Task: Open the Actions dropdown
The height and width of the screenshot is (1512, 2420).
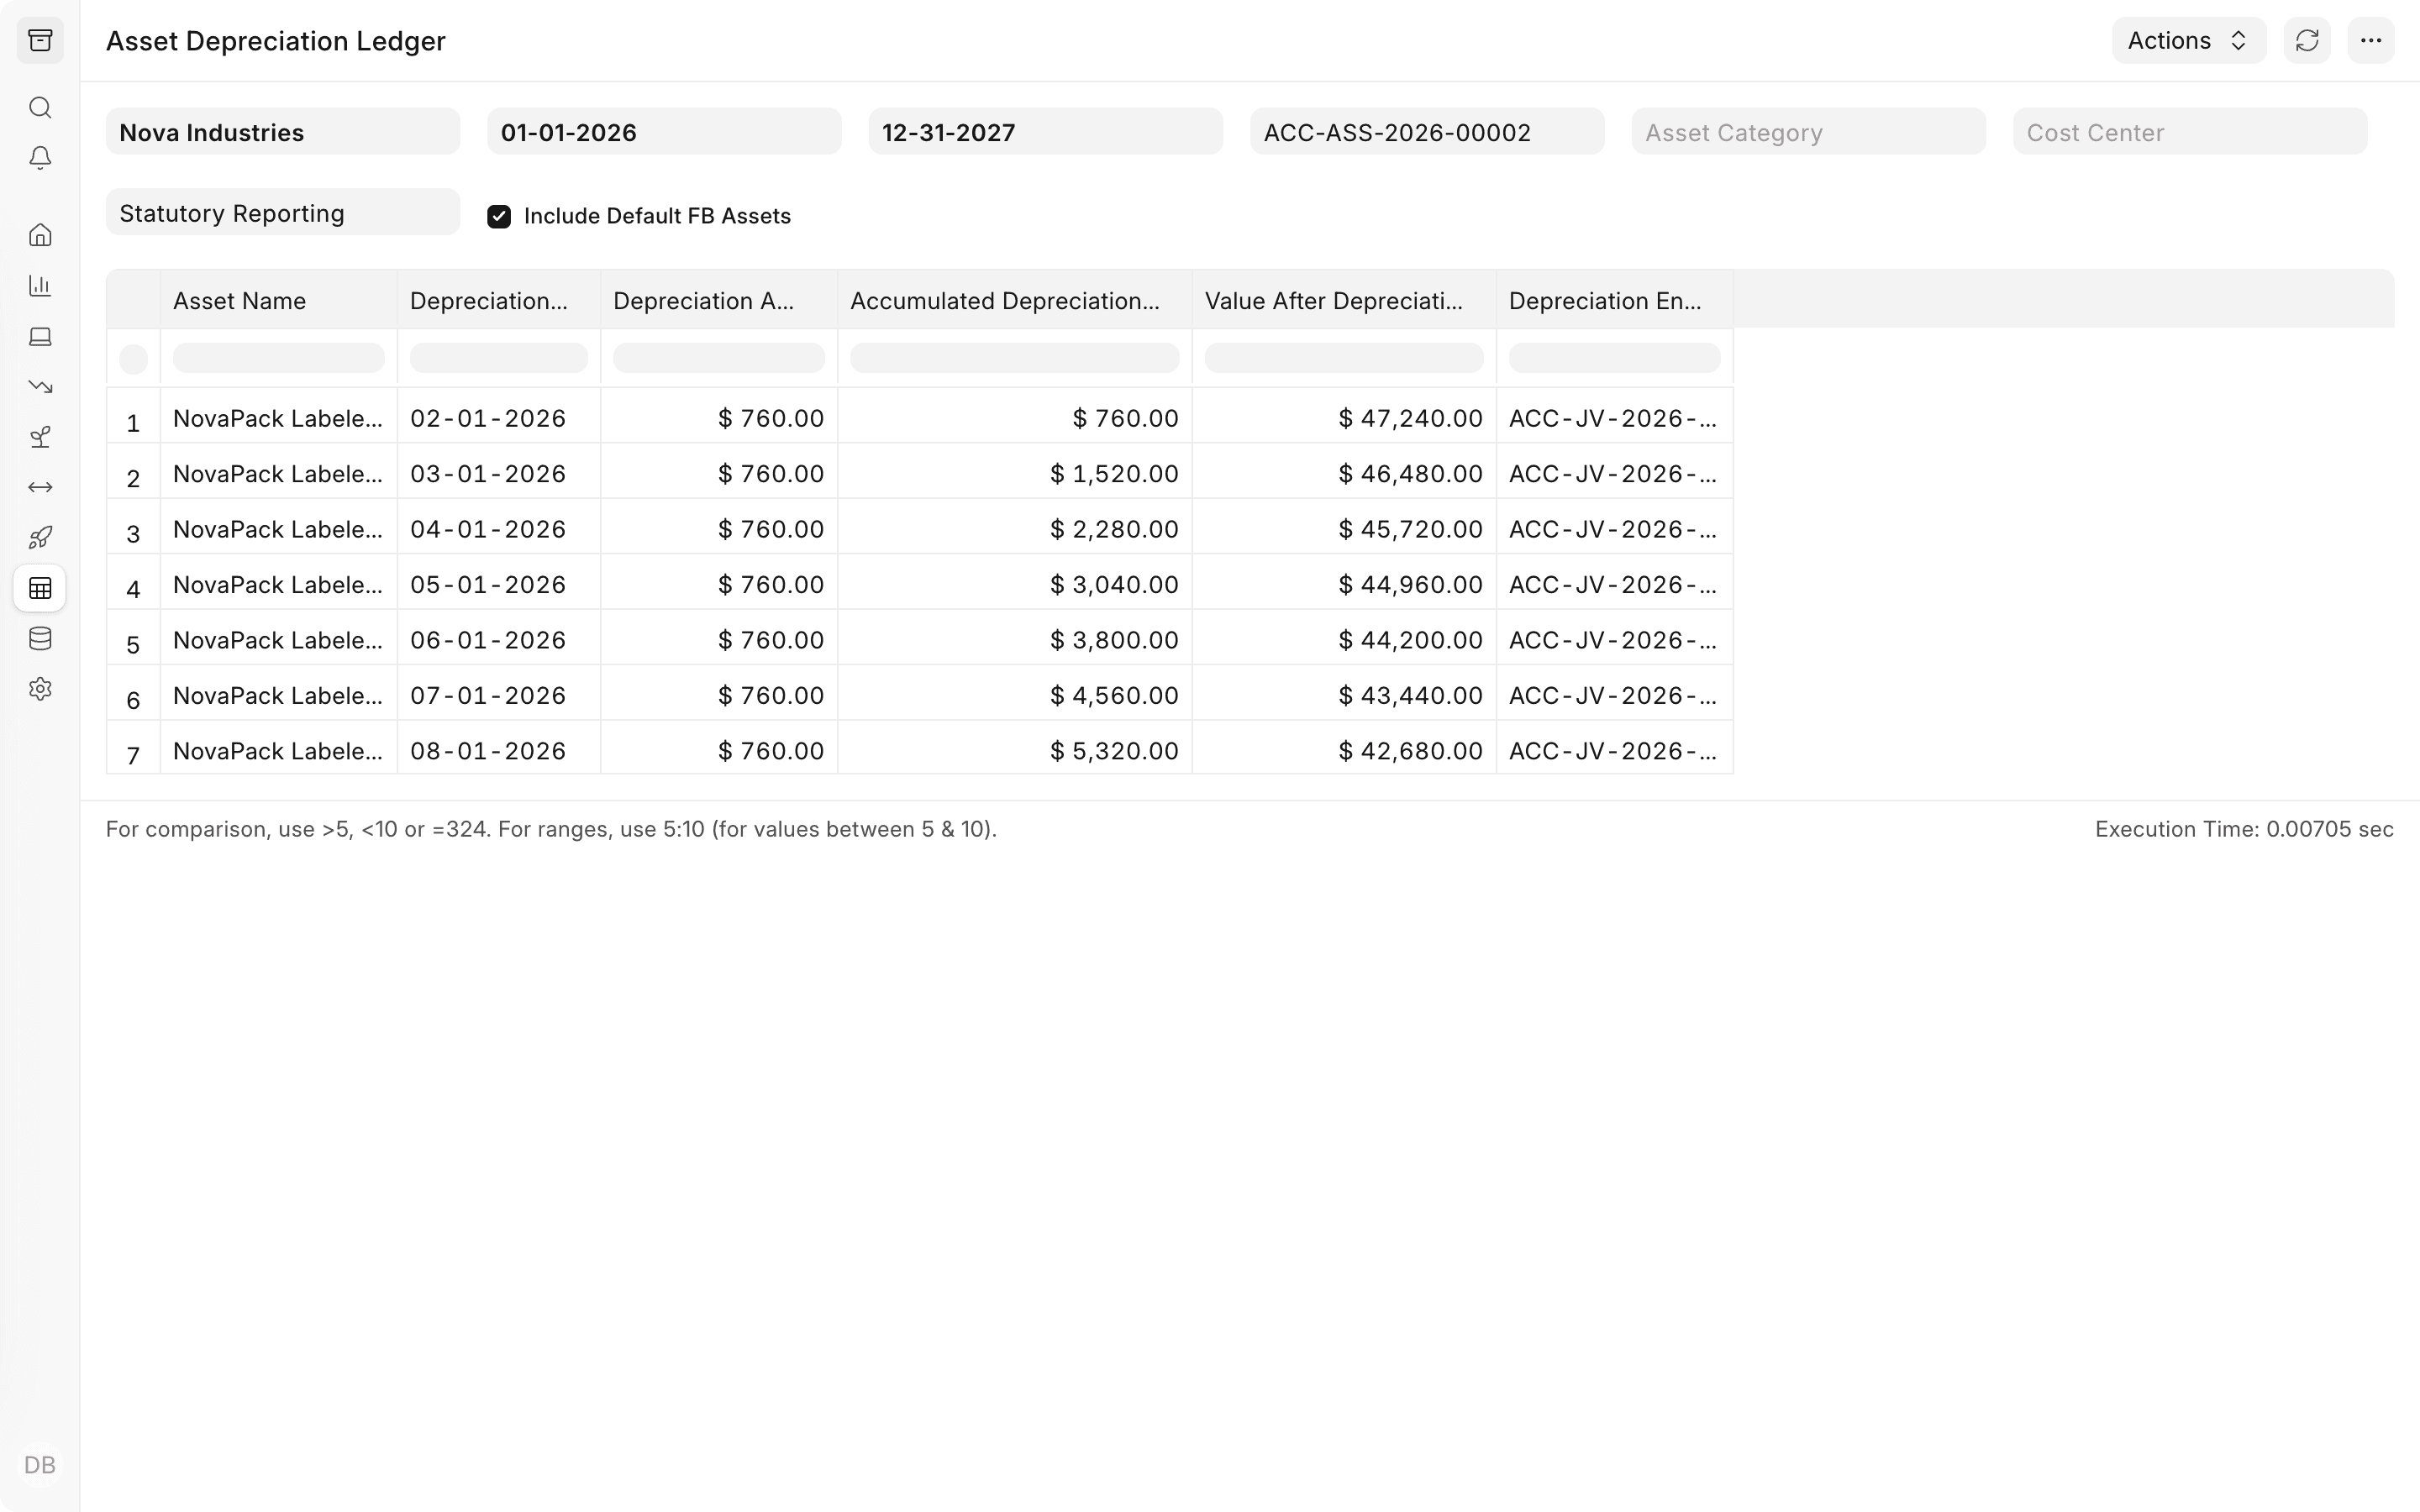Action: (x=2189, y=41)
